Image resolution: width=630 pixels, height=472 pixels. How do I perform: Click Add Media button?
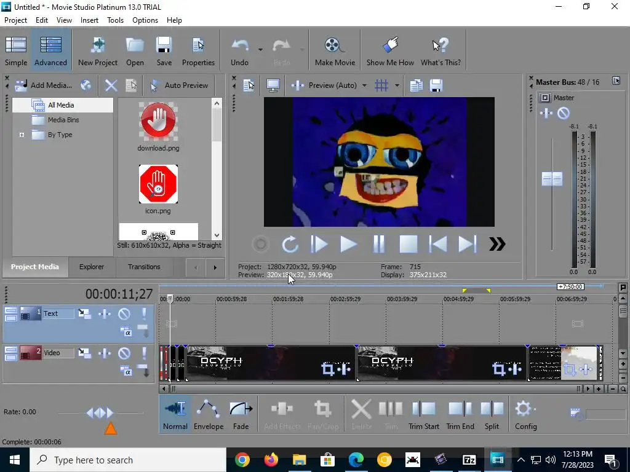tap(44, 85)
